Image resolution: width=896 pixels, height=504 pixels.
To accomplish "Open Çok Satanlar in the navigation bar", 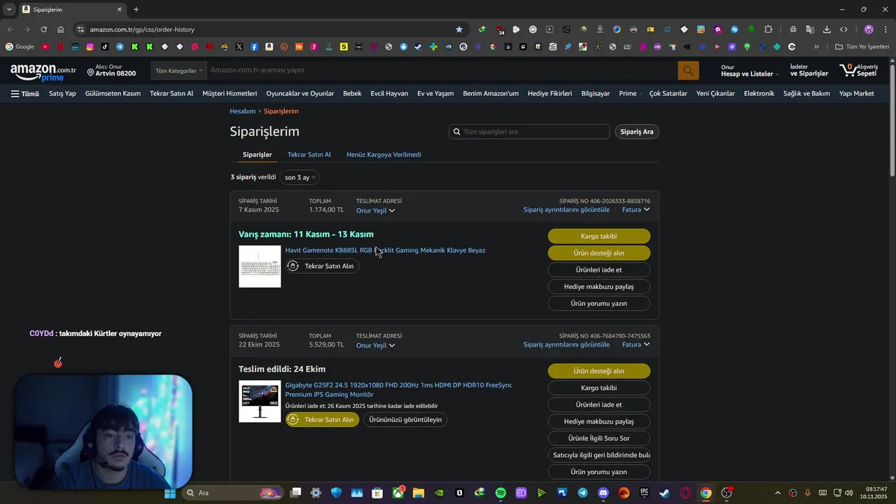I will (668, 93).
